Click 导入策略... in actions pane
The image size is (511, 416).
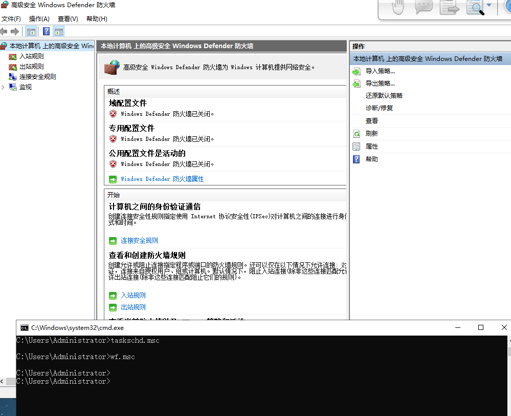pos(380,71)
